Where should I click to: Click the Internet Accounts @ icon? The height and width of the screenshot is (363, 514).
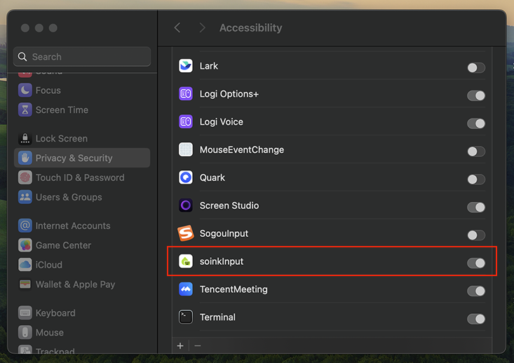click(25, 226)
